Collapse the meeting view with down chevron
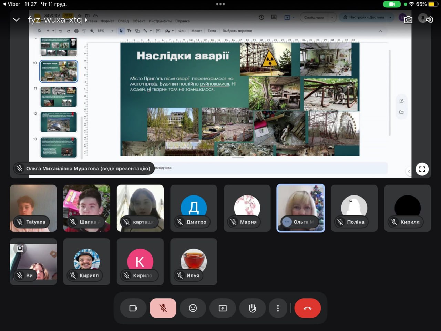This screenshot has width=441, height=331. (x=16, y=20)
